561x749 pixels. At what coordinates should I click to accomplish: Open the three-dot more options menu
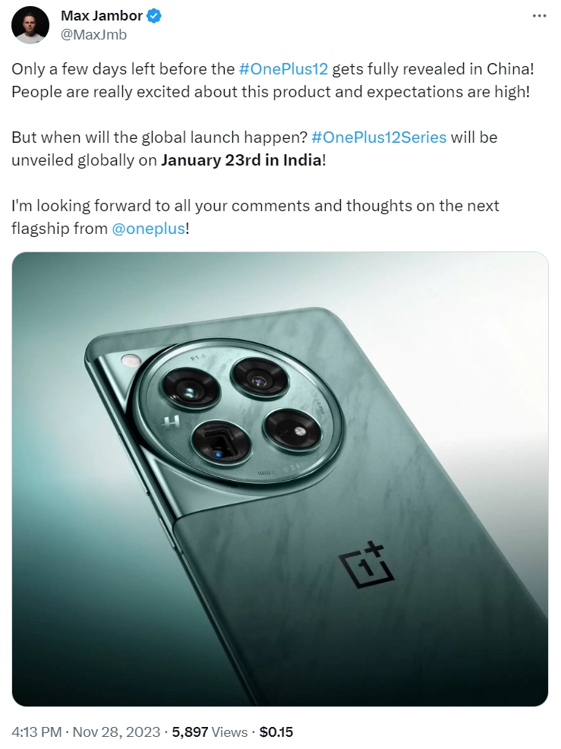539,16
